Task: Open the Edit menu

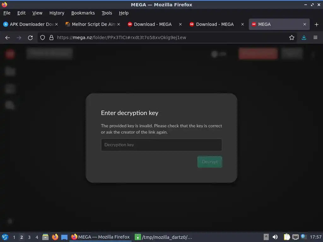Action: tap(21, 13)
